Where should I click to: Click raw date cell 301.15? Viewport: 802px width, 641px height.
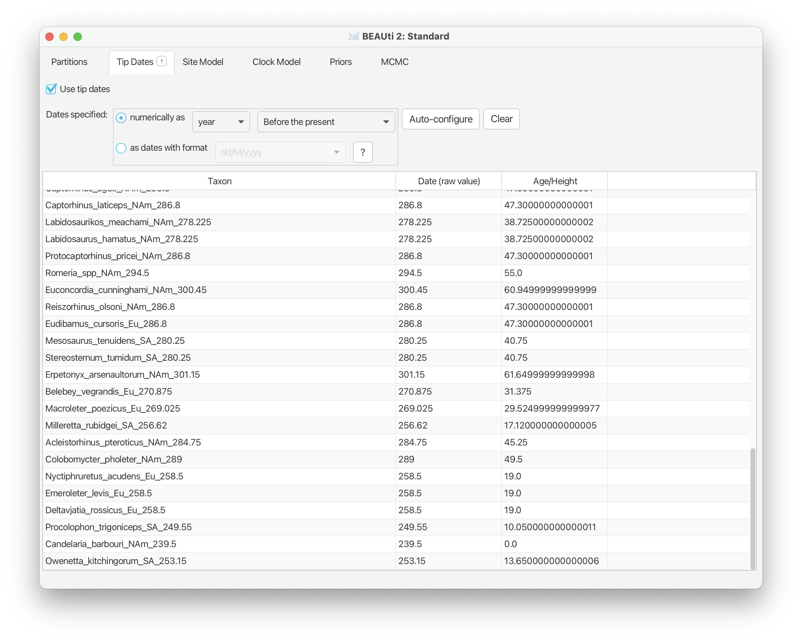tap(449, 374)
